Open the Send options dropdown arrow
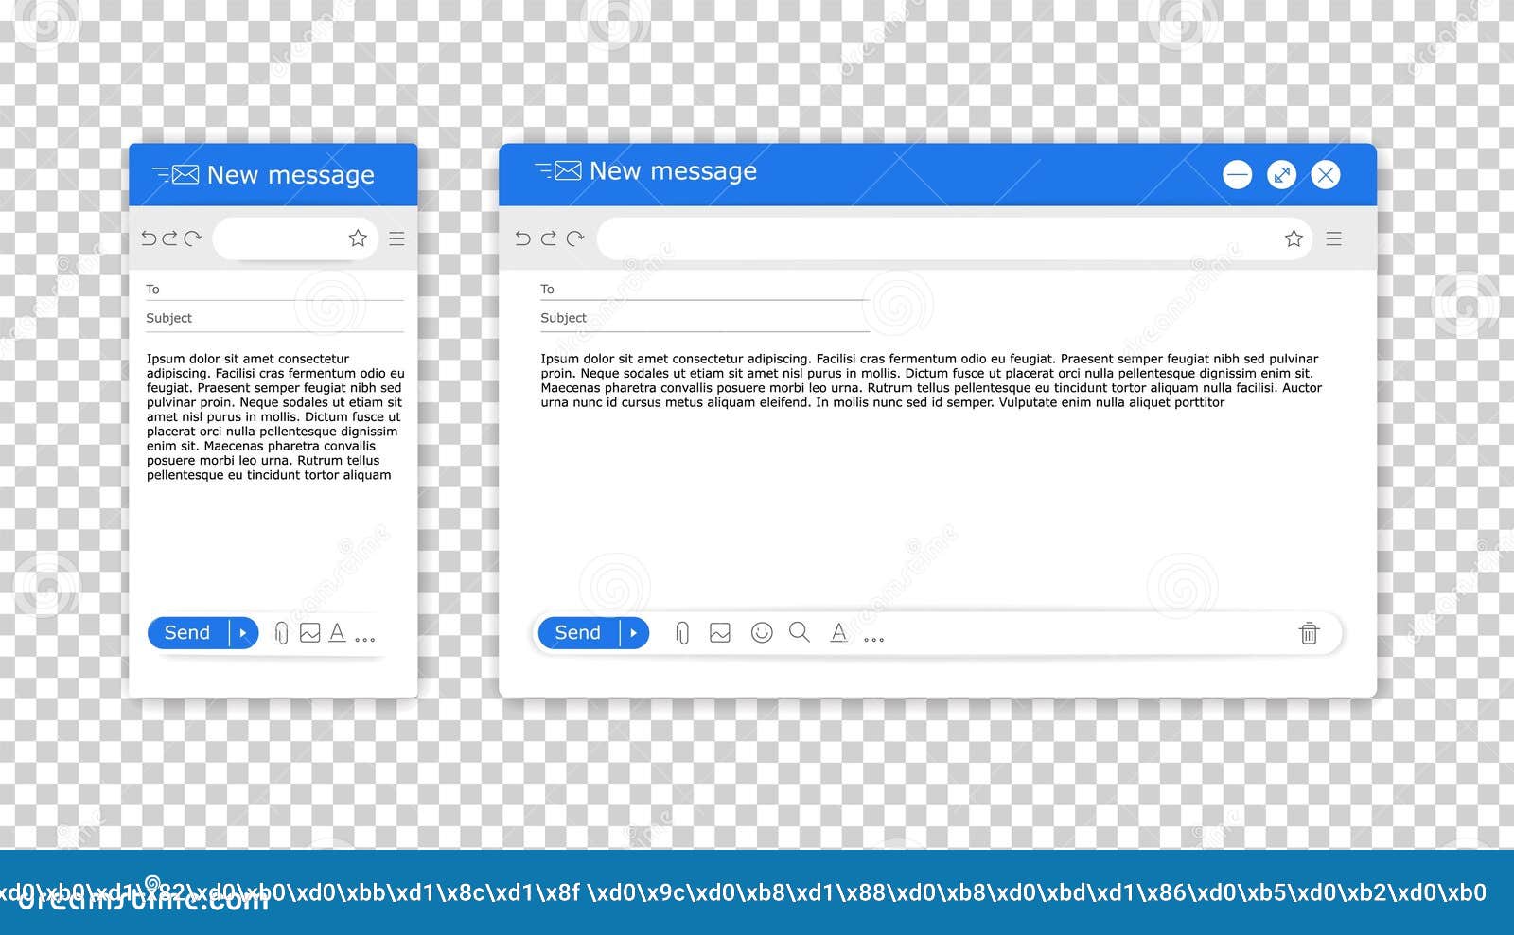Viewport: 1514px width, 935px height. [632, 632]
